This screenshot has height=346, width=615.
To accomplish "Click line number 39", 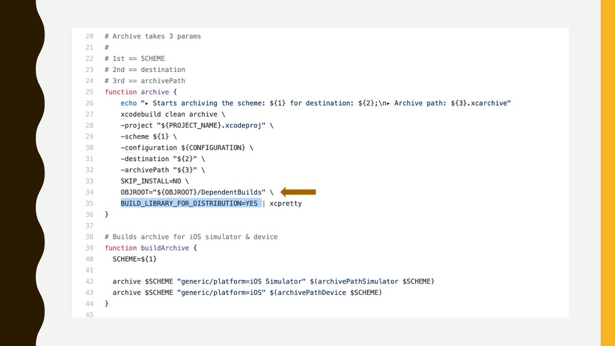I will 89,248.
